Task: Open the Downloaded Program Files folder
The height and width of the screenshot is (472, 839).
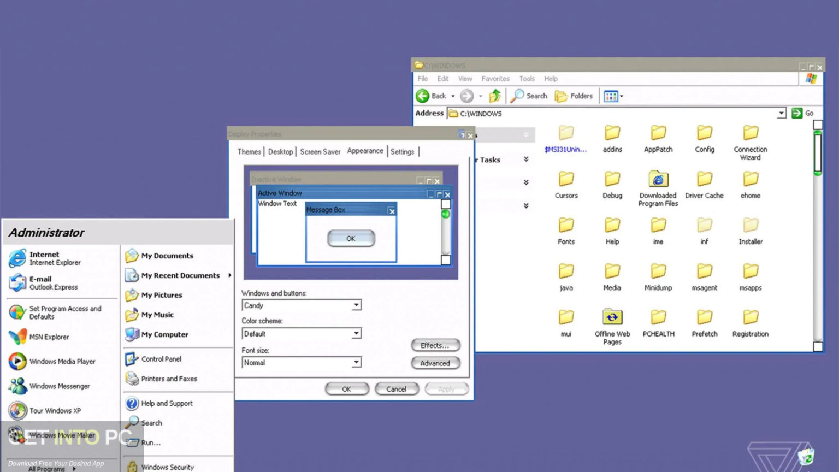Action: click(x=658, y=180)
